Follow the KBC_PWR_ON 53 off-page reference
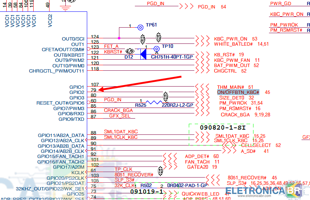The height and width of the screenshot is (200, 310). coord(235,39)
